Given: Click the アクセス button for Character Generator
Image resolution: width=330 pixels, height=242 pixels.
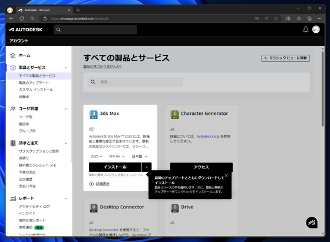Looking at the screenshot, I should pyautogui.click(x=202, y=167).
